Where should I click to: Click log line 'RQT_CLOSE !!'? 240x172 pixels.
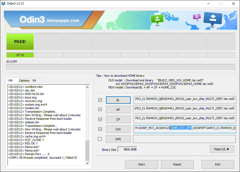(26, 140)
